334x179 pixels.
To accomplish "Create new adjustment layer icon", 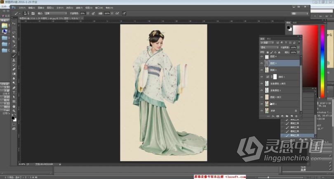I will point(282,116).
